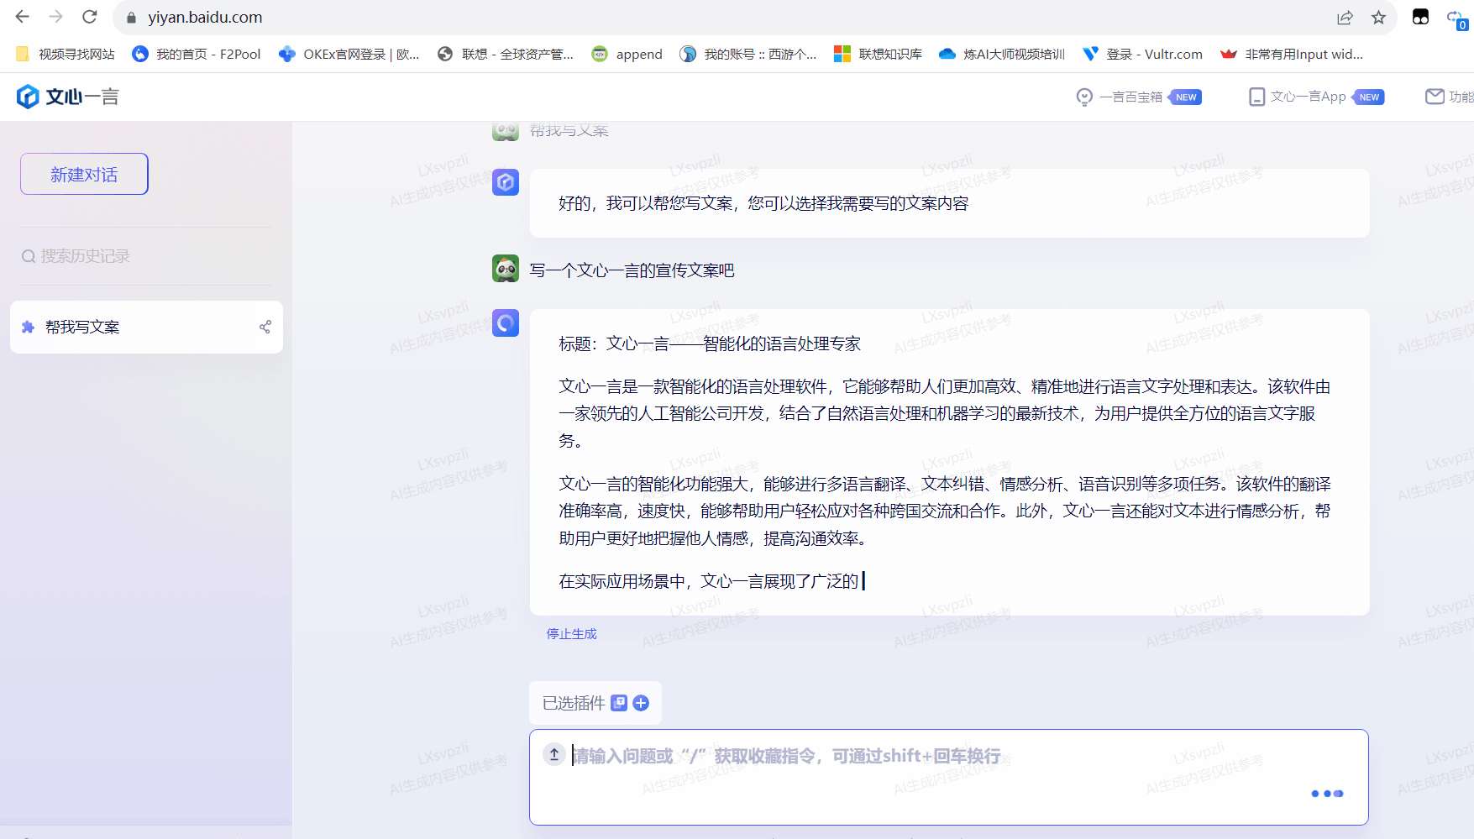This screenshot has width=1474, height=839.
Task: Click the 文心一言App phone icon
Action: [x=1256, y=97]
